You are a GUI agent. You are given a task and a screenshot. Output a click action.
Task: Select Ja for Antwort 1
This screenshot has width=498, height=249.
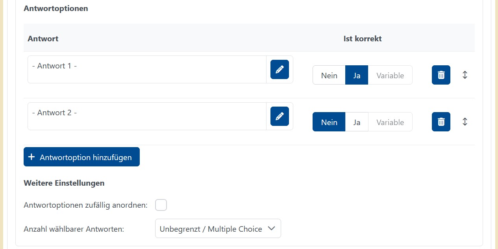[x=357, y=75]
